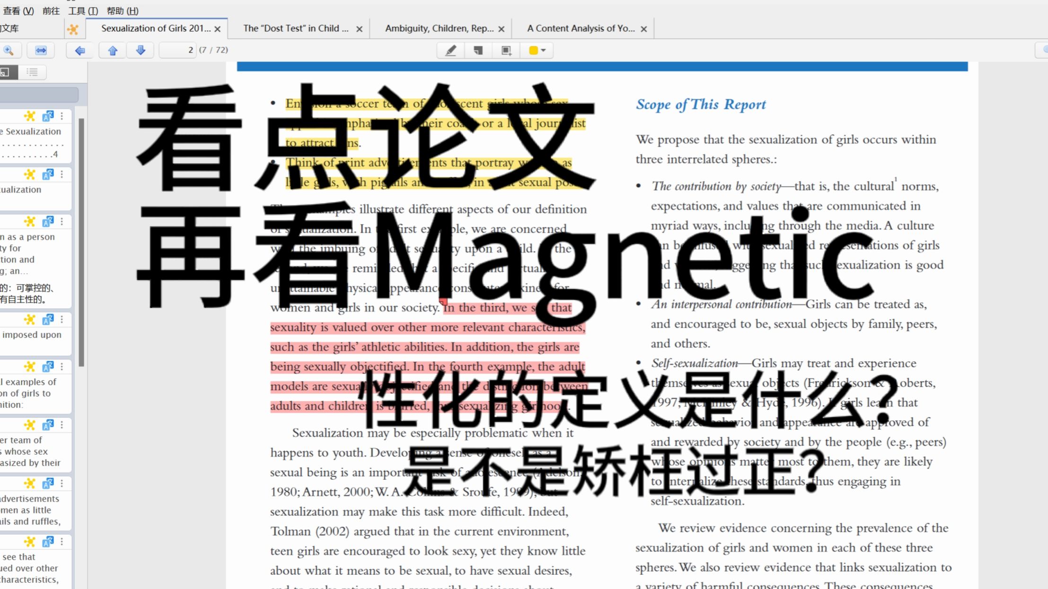The width and height of the screenshot is (1048, 589).
Task: Click the 'Self-sexualization' italic text in document
Action: point(695,363)
